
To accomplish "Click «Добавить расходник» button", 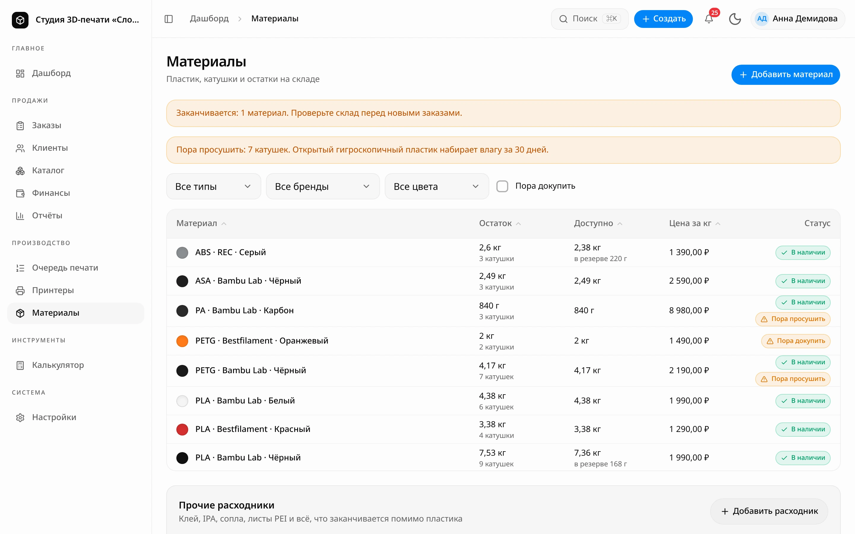I will (x=769, y=511).
